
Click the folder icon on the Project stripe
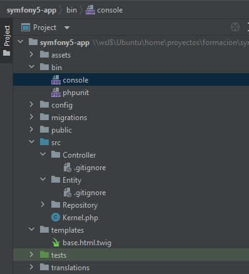(6, 53)
